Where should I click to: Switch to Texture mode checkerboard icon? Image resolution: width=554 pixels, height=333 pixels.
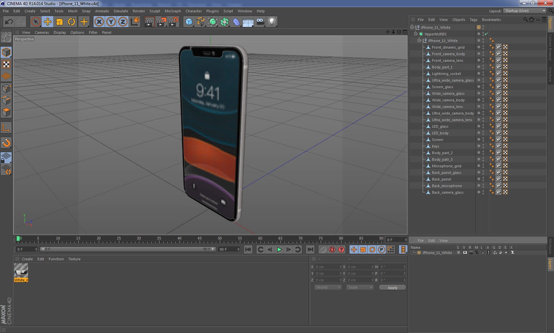click(6, 64)
